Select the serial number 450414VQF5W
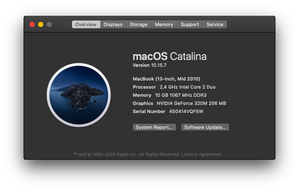This screenshot has height=191, width=299. pos(186,111)
